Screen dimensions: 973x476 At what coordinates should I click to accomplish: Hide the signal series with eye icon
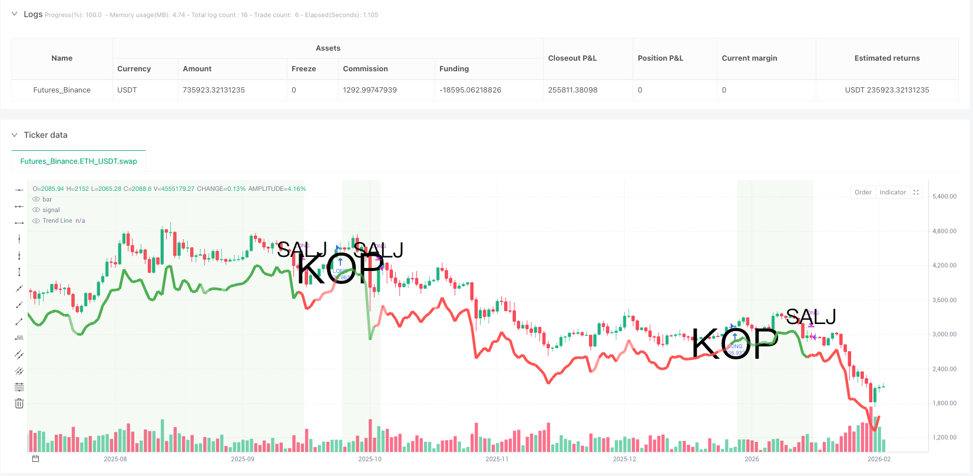tap(37, 210)
